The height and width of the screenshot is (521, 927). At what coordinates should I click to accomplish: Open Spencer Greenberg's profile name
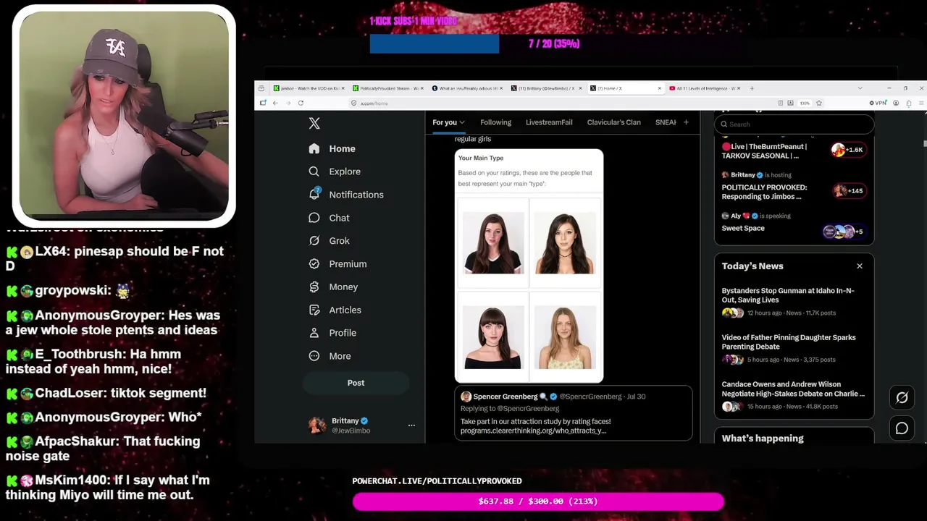click(x=506, y=397)
